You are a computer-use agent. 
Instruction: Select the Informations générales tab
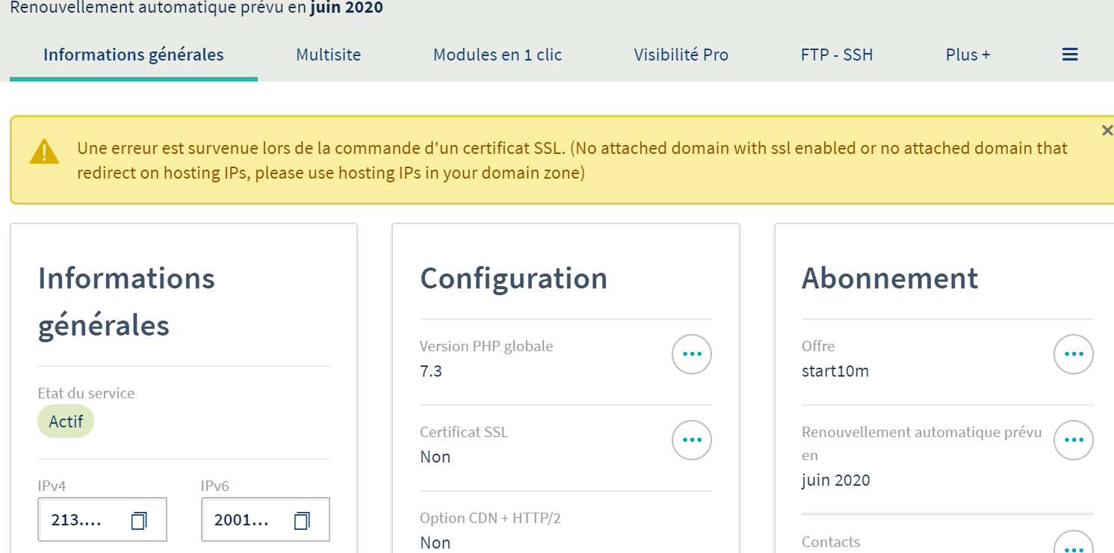(x=134, y=55)
